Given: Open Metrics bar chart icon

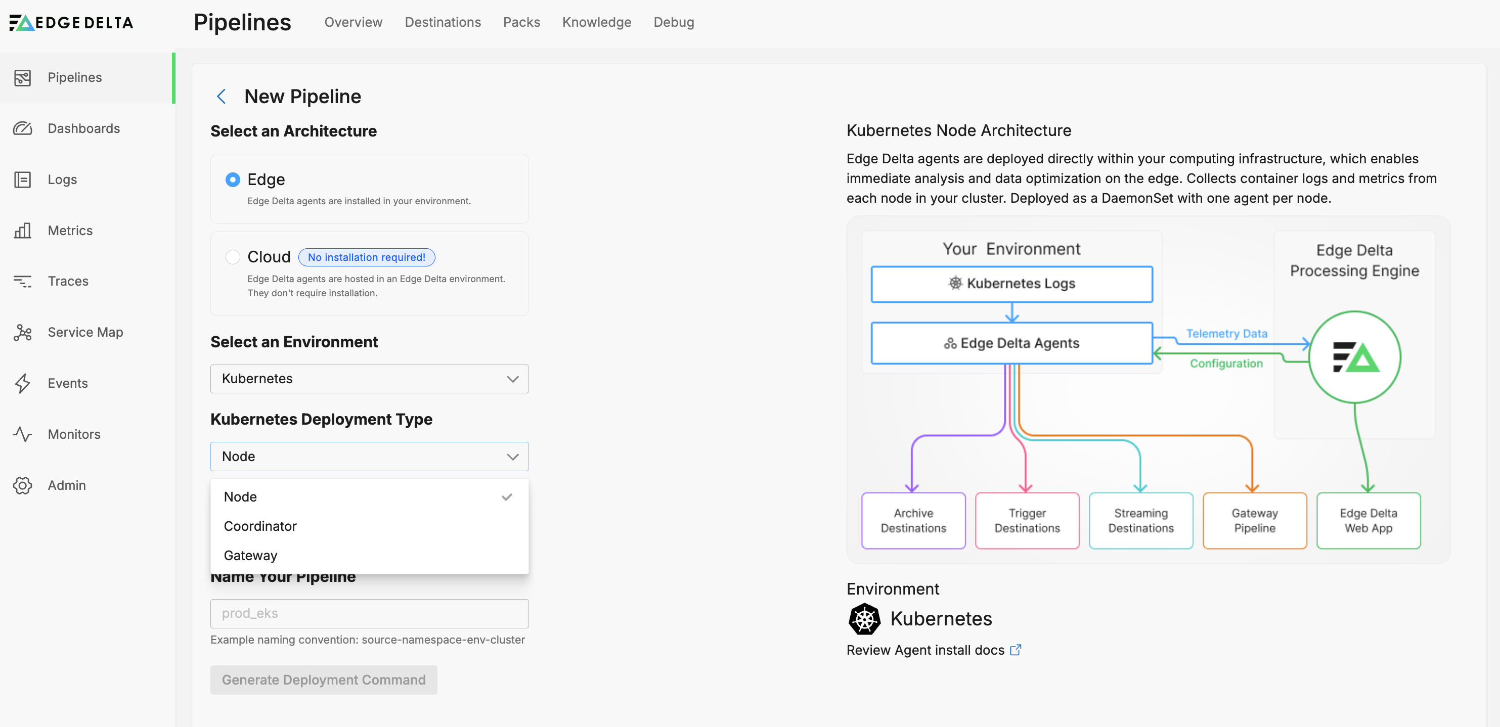Looking at the screenshot, I should pos(23,231).
